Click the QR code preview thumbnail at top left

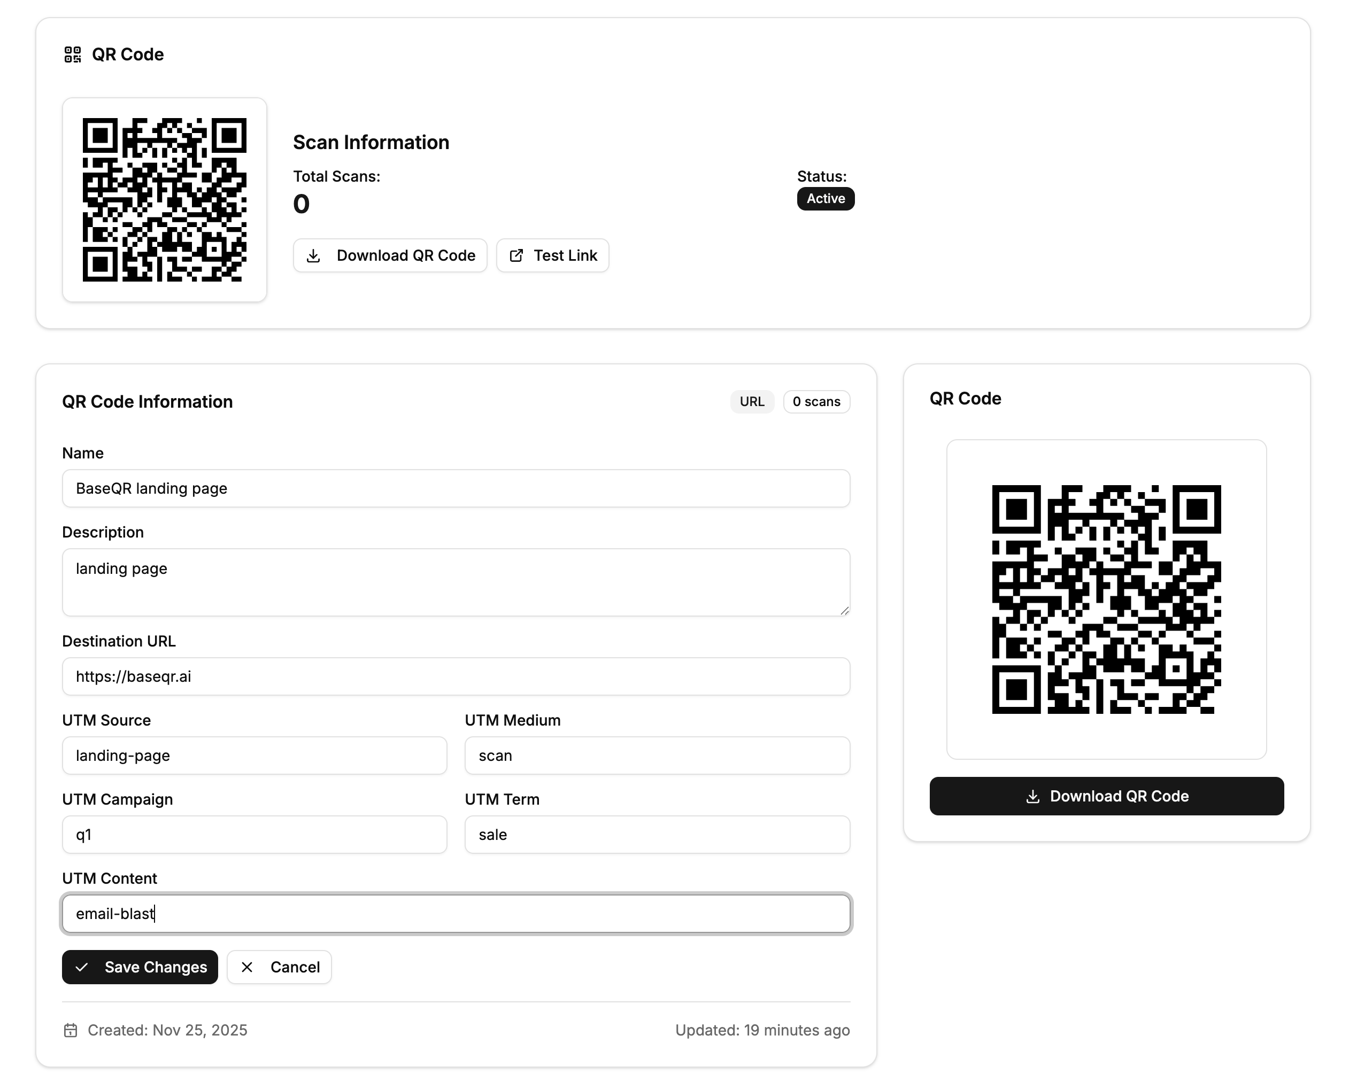164,199
